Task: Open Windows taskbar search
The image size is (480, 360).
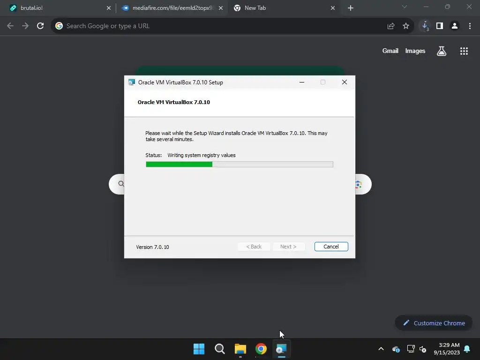Action: (x=219, y=349)
